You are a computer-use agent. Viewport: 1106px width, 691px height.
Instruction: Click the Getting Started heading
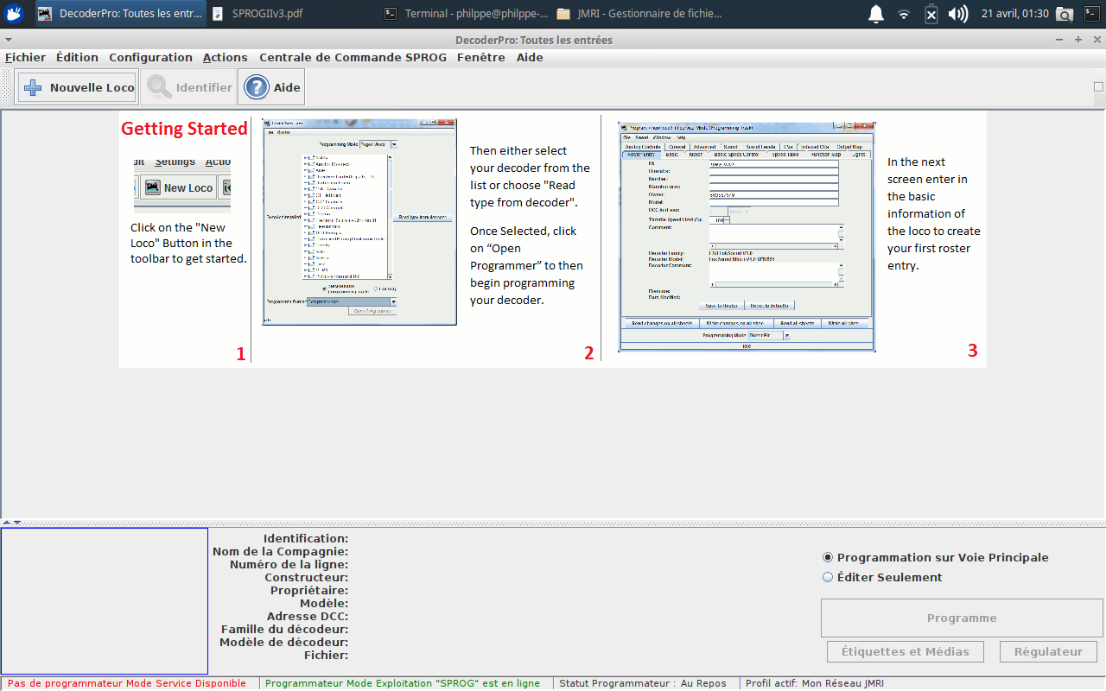[184, 129]
